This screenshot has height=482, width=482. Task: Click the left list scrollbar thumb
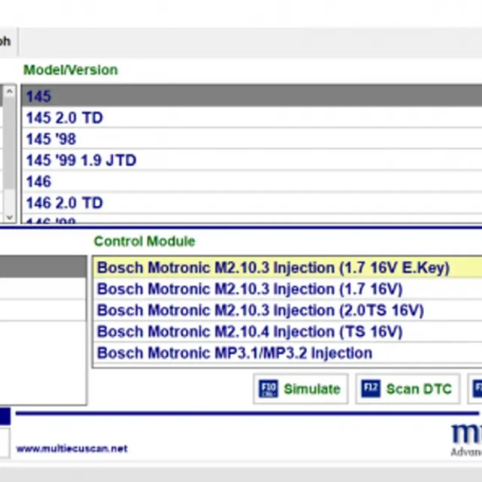10,143
